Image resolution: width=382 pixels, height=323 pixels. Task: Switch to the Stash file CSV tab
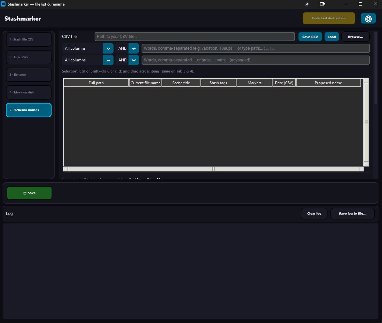tap(29, 40)
